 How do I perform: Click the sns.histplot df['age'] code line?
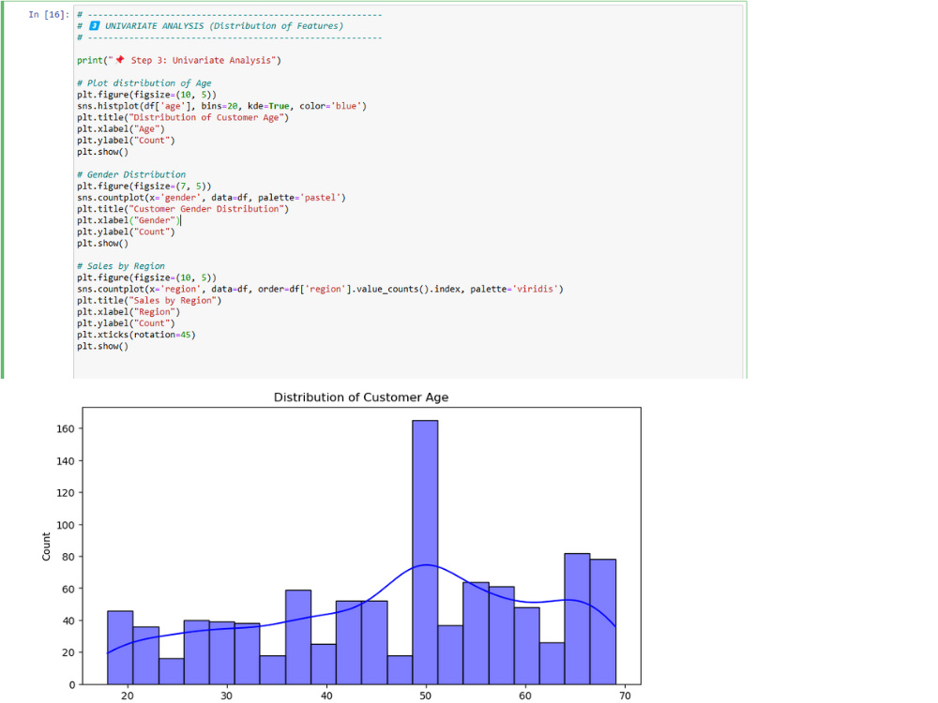click(221, 106)
